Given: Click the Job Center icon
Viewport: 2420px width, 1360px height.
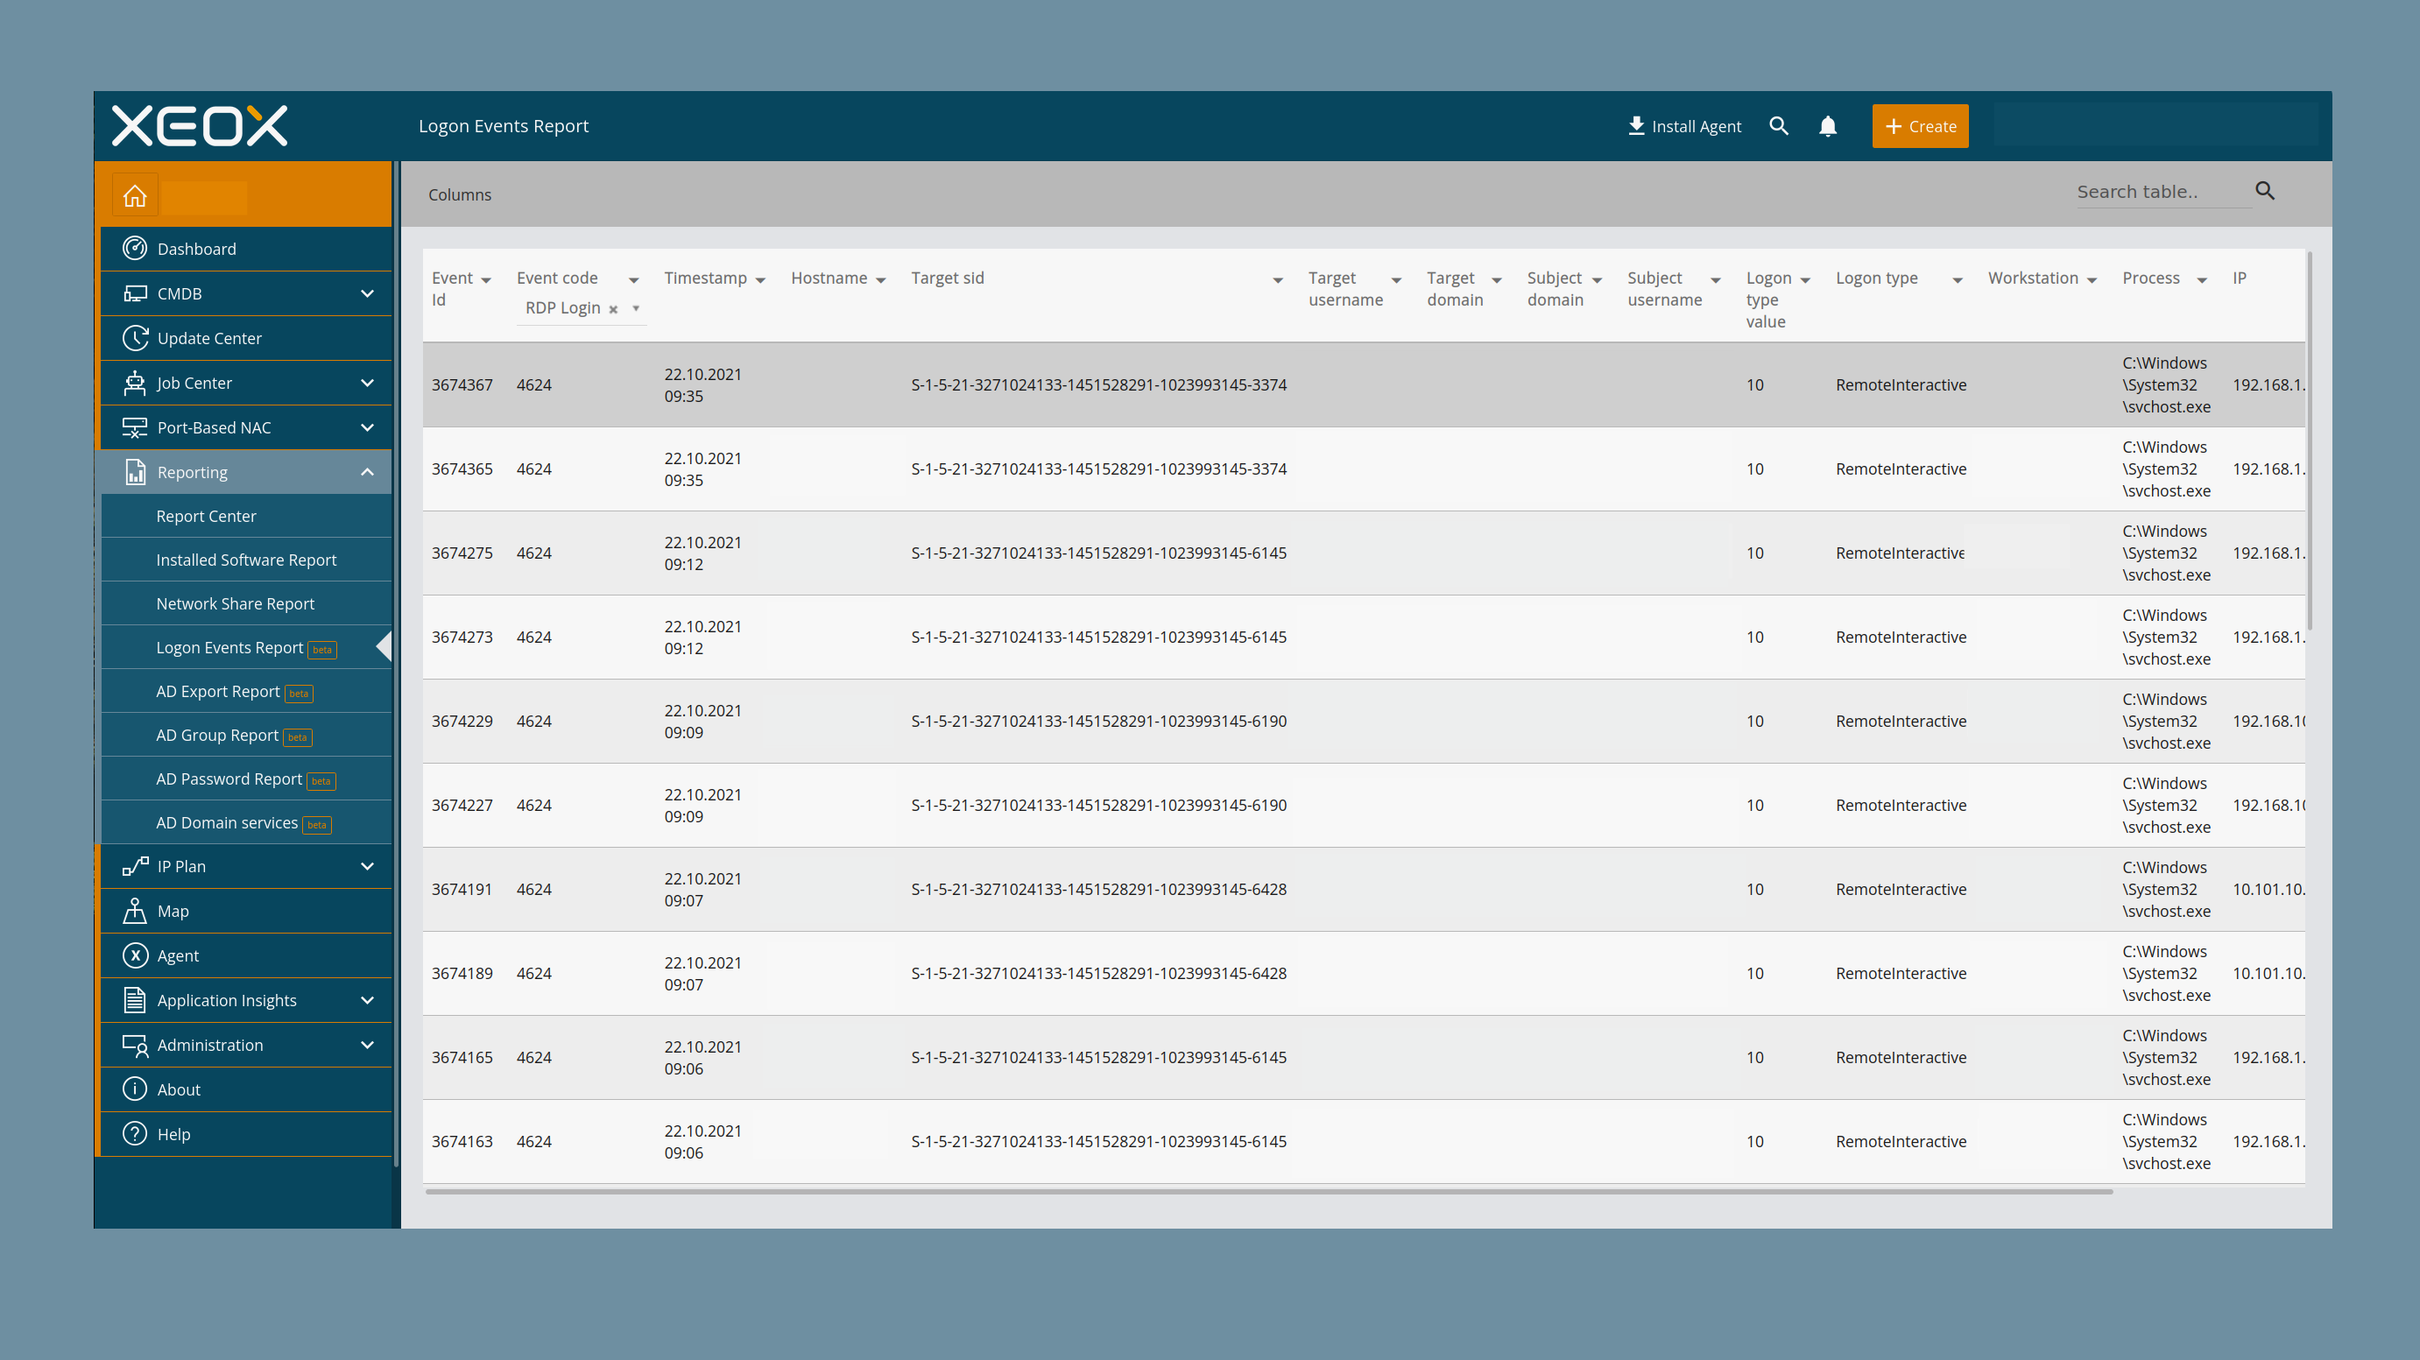Looking at the screenshot, I should [x=134, y=383].
